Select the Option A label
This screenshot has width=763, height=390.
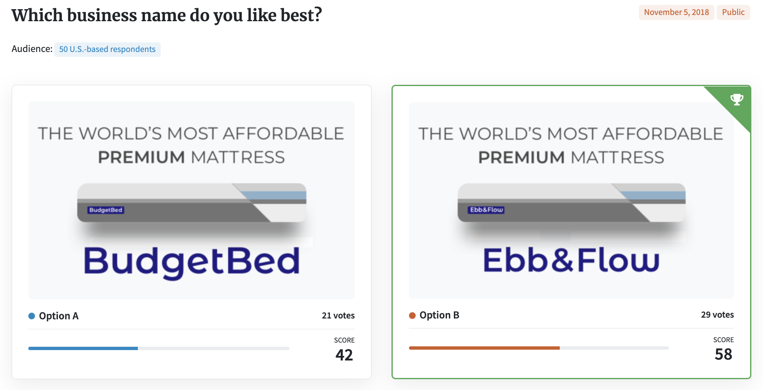tap(59, 316)
